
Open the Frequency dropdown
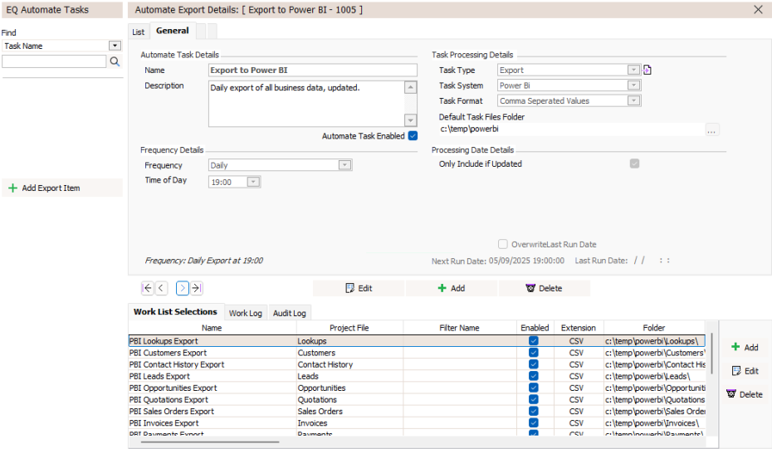pyautogui.click(x=344, y=165)
